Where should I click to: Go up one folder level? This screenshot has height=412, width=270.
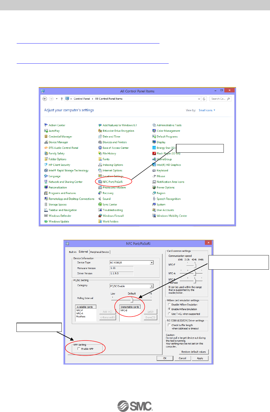click(x=62, y=99)
